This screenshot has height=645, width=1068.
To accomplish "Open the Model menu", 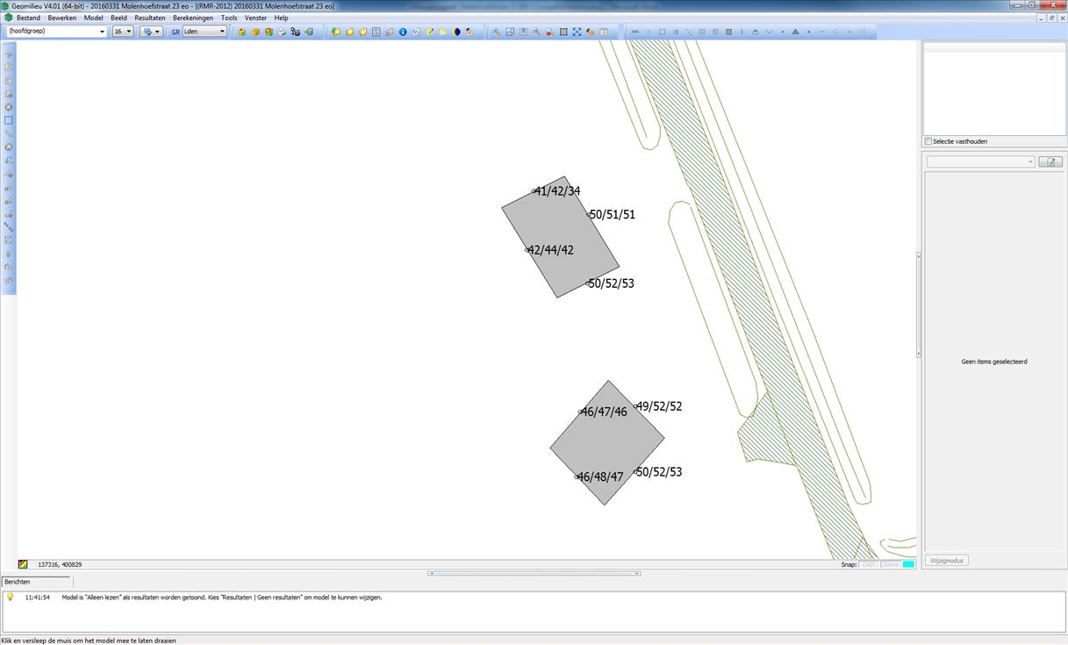I will (x=93, y=18).
